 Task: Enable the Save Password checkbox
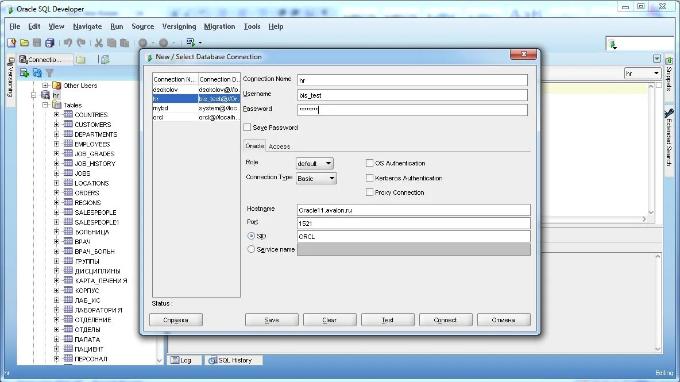coord(247,128)
